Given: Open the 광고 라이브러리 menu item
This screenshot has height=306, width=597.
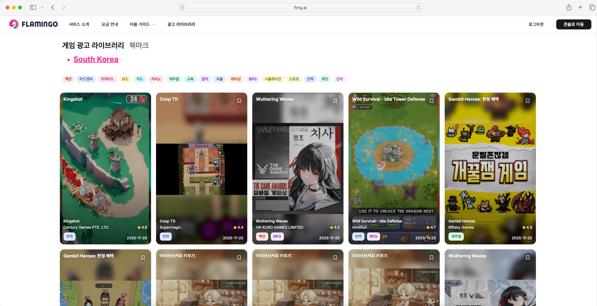Looking at the screenshot, I should point(181,24).
